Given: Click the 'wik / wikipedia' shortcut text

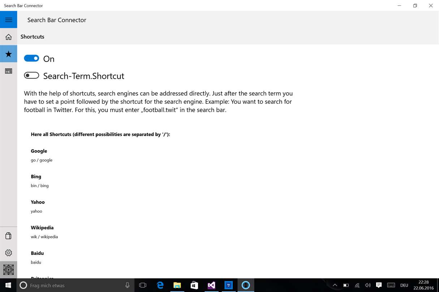Looking at the screenshot, I should pos(44,237).
